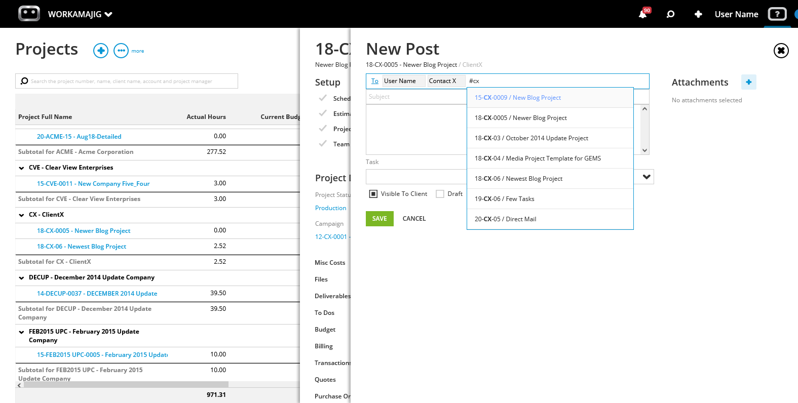Screen dimensions: 798x403
Task: Click Subtotal for ACME - Acme Corporation row
Action: point(158,152)
